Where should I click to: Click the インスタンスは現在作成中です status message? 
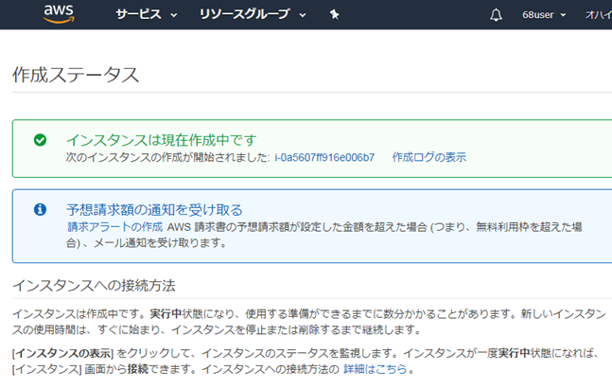point(161,139)
